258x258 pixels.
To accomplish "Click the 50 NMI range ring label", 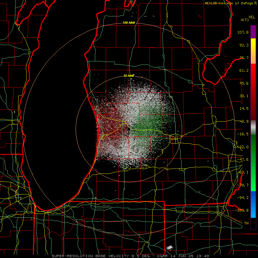I will 129,76.
